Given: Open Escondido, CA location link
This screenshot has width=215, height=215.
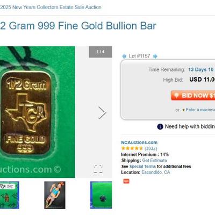Looking at the screenshot, I should coord(156,172).
